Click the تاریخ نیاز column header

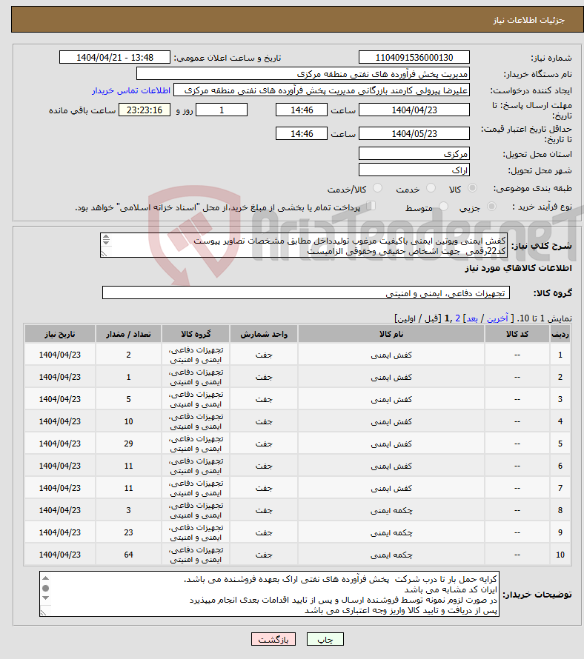tap(60, 334)
